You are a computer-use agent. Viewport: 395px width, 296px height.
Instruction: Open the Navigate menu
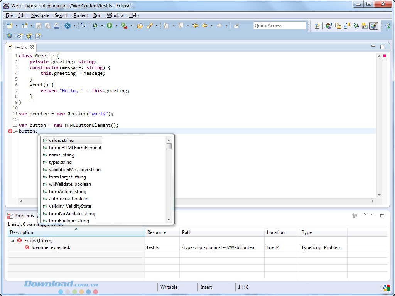point(40,15)
